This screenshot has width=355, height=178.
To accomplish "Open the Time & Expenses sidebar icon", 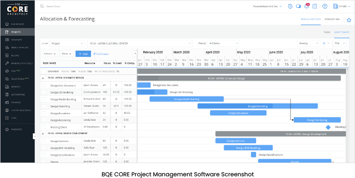I will point(7,47).
